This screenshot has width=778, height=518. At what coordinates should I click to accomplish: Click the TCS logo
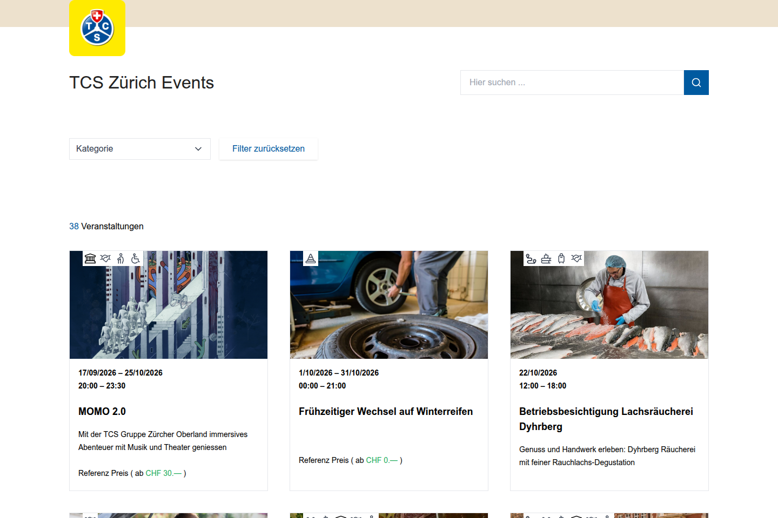(97, 28)
